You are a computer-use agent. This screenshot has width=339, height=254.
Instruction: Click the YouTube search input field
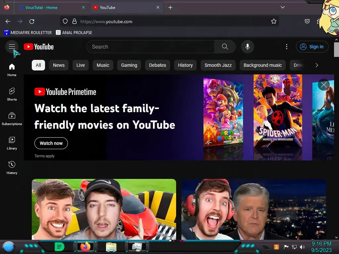pos(151,47)
